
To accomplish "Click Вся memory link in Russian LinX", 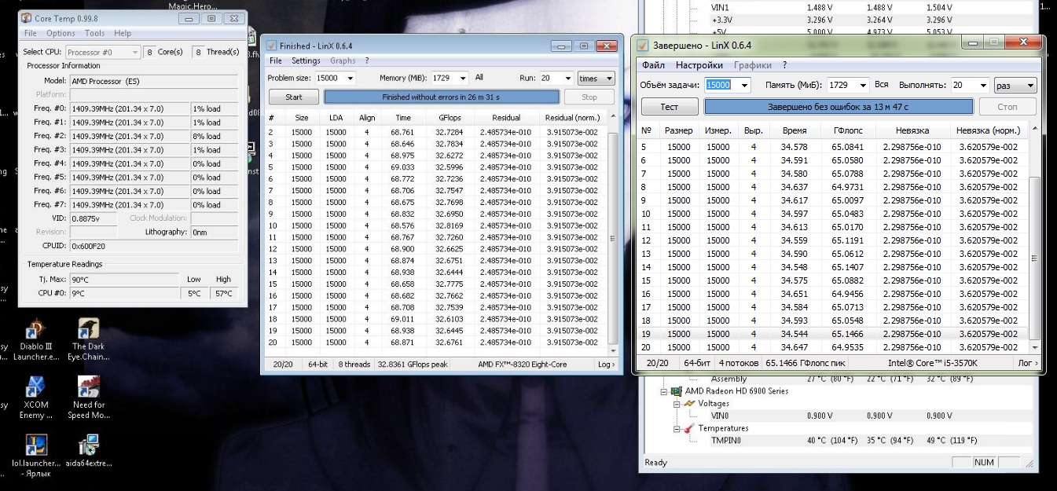I will (882, 85).
